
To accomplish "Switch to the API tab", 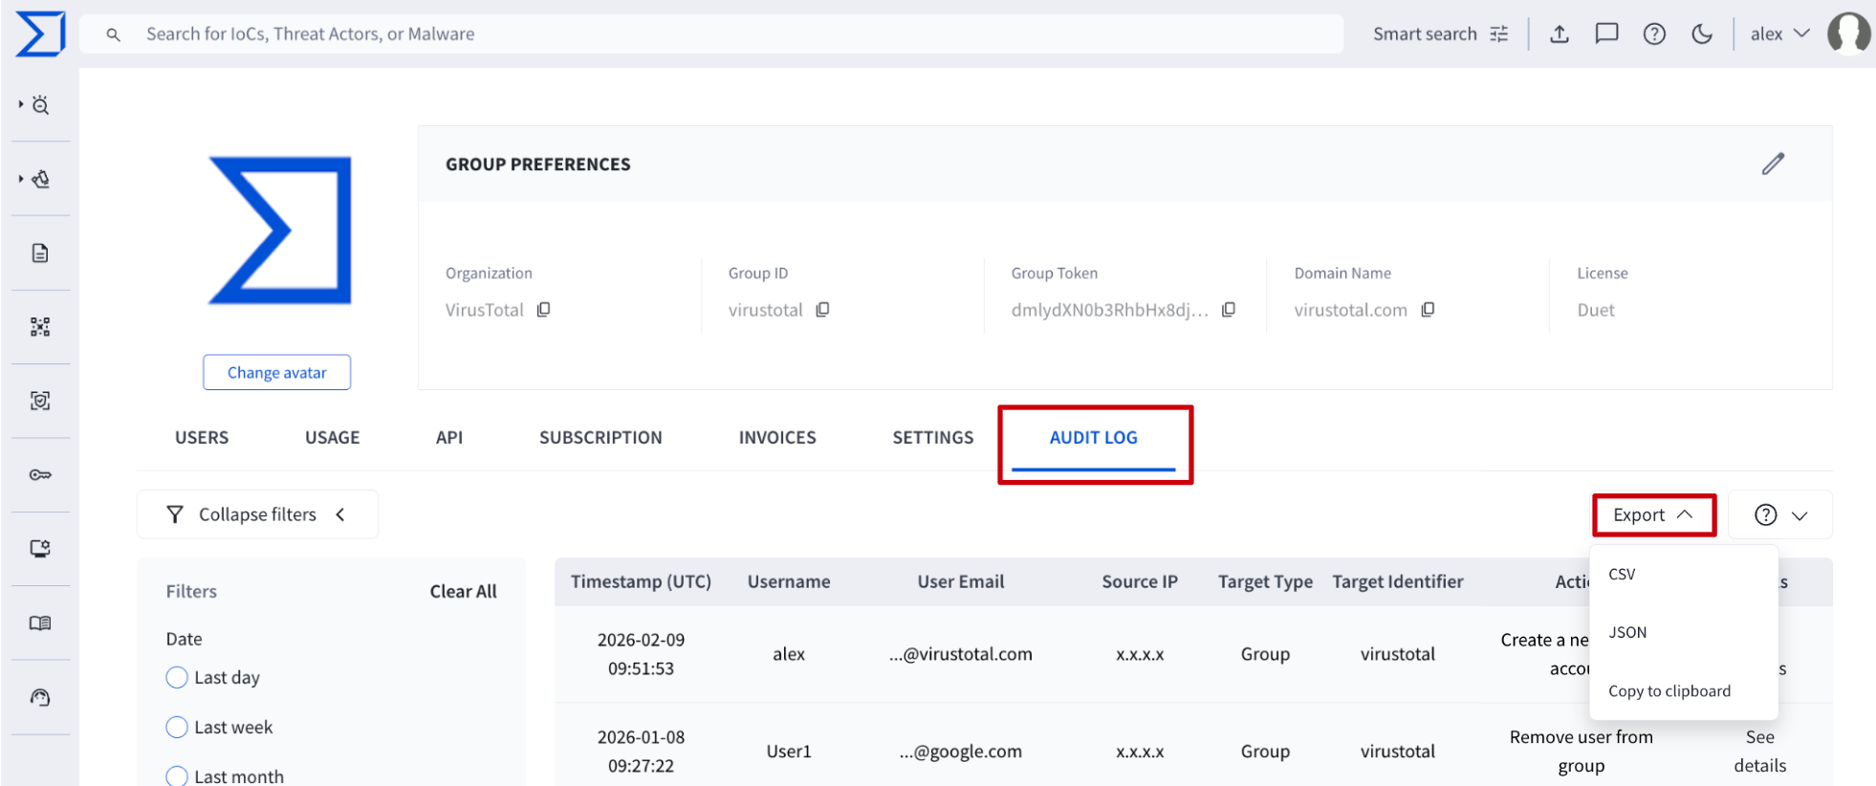I will tap(449, 437).
